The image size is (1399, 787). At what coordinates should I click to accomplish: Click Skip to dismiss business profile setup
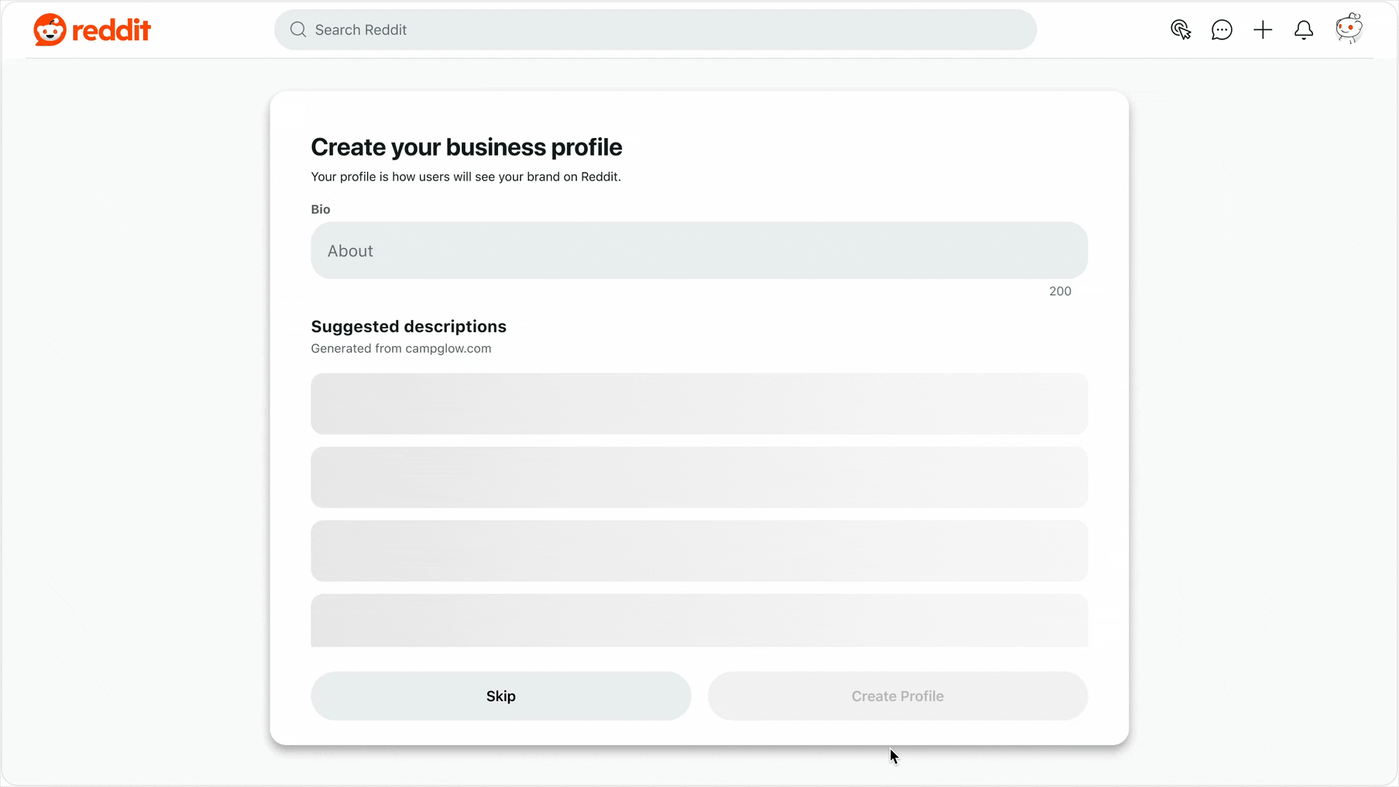coord(500,696)
